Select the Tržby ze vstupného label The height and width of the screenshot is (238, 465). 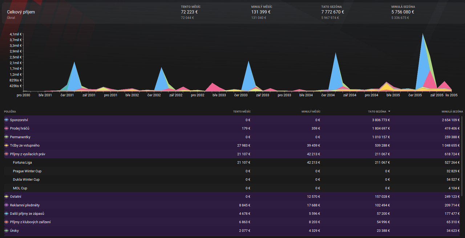pyautogui.click(x=25, y=145)
